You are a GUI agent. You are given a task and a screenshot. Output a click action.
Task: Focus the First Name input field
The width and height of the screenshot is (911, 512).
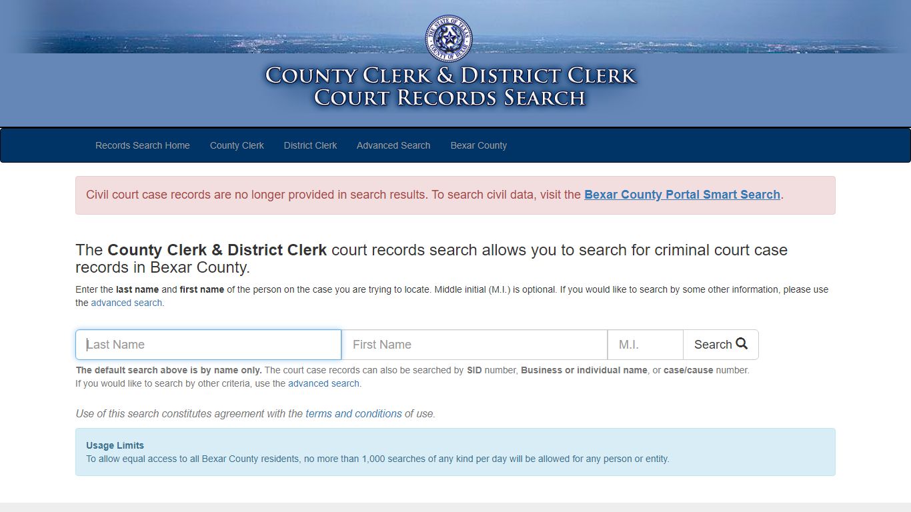[474, 345]
